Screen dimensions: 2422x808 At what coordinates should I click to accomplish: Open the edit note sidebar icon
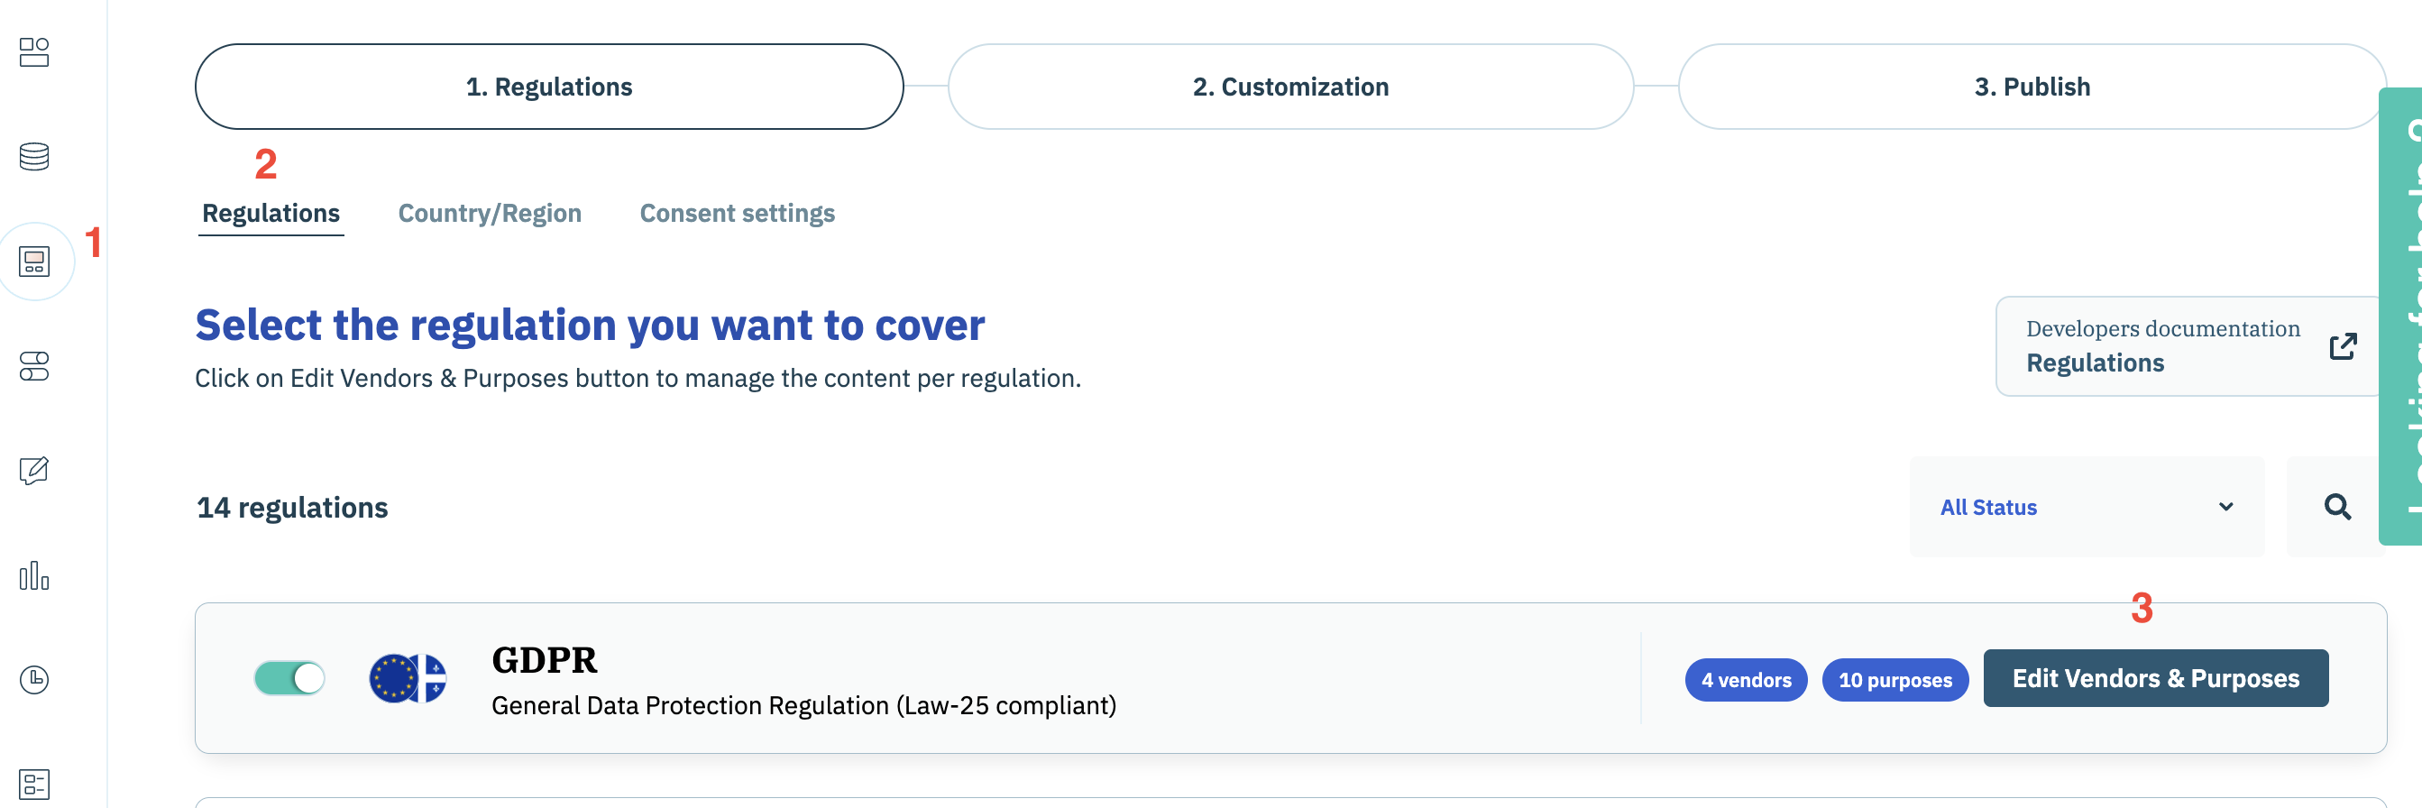click(35, 471)
